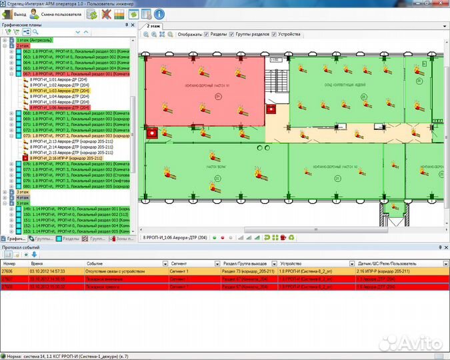Click the blue down-arrow icon in event log toolbar
The height and width of the screenshot is (360, 450).
34,255
